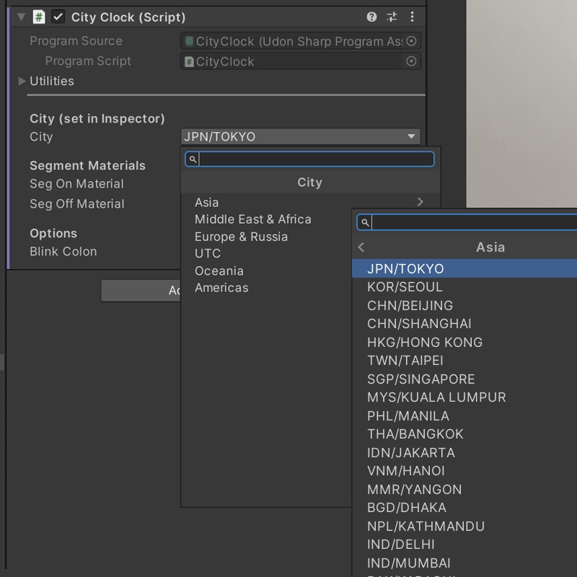Pick object for Program Source field
This screenshot has width=577, height=577.
pos(411,41)
